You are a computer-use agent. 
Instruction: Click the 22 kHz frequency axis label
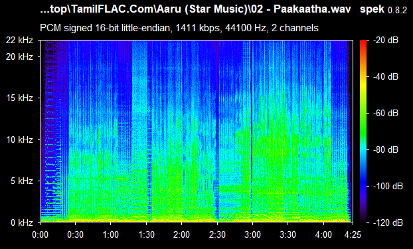[x=19, y=40]
